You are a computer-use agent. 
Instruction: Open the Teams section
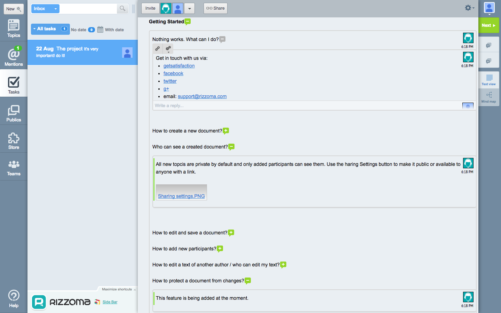tap(14, 168)
